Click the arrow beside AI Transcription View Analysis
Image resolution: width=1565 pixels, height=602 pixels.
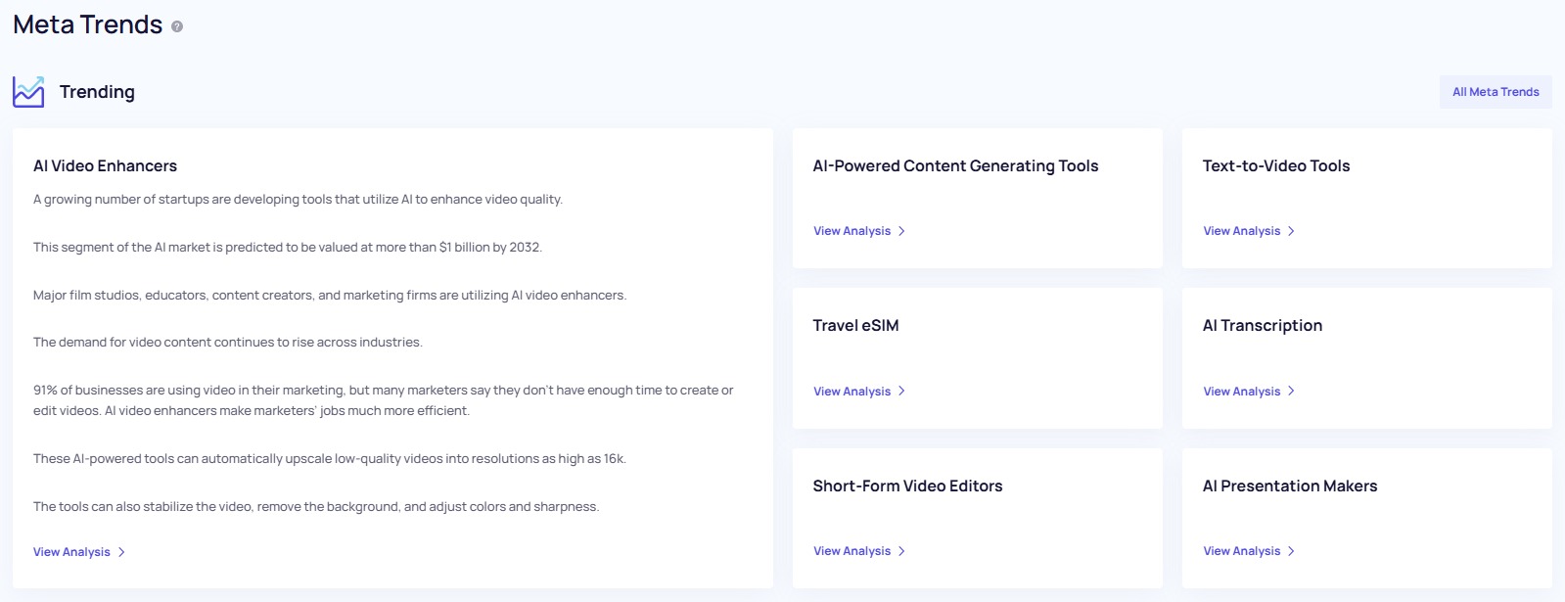coord(1292,392)
